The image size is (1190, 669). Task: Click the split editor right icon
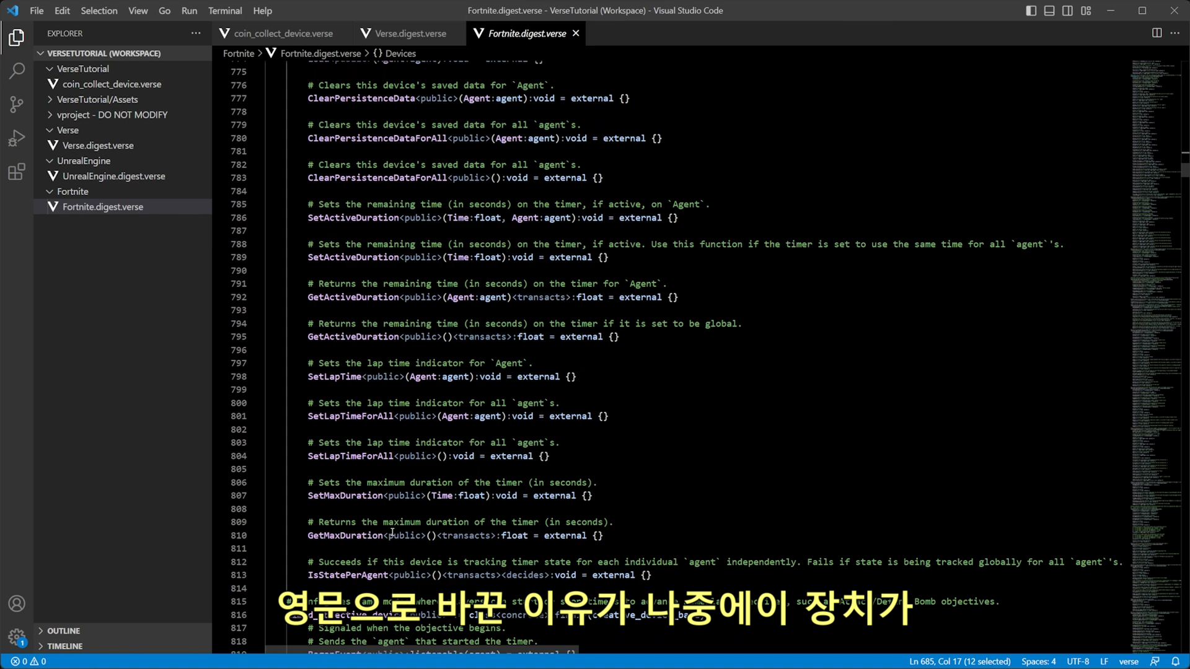click(1157, 33)
